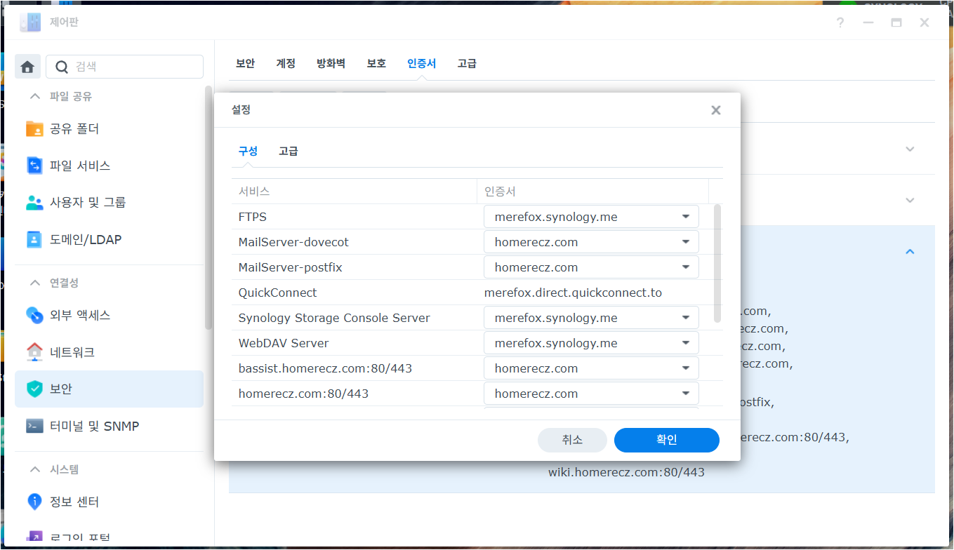Switch to the 고급 tab in 설정 dialog

(x=288, y=151)
